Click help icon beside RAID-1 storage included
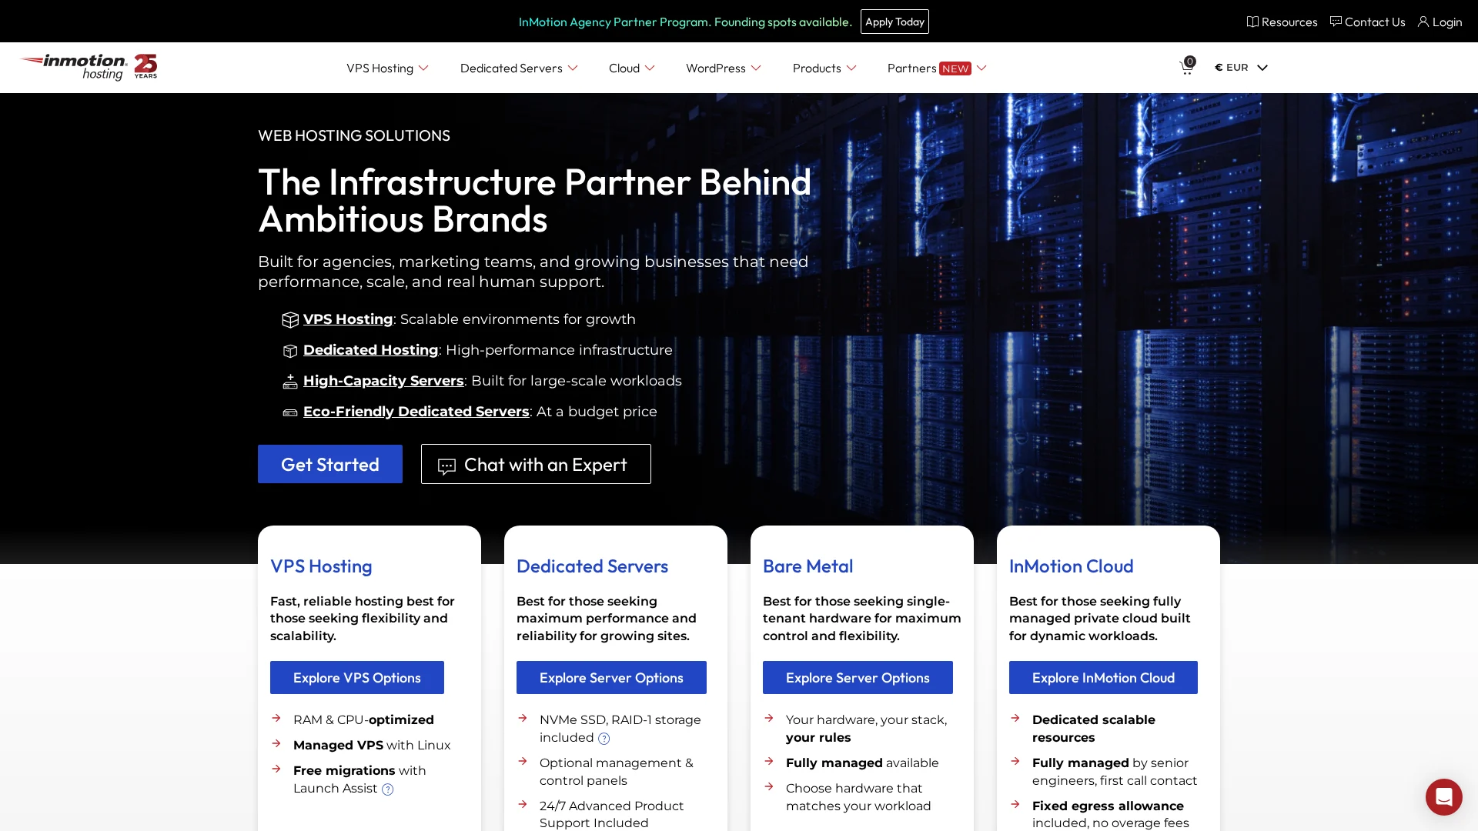Screen dimensions: 1478x831 tap(604, 739)
